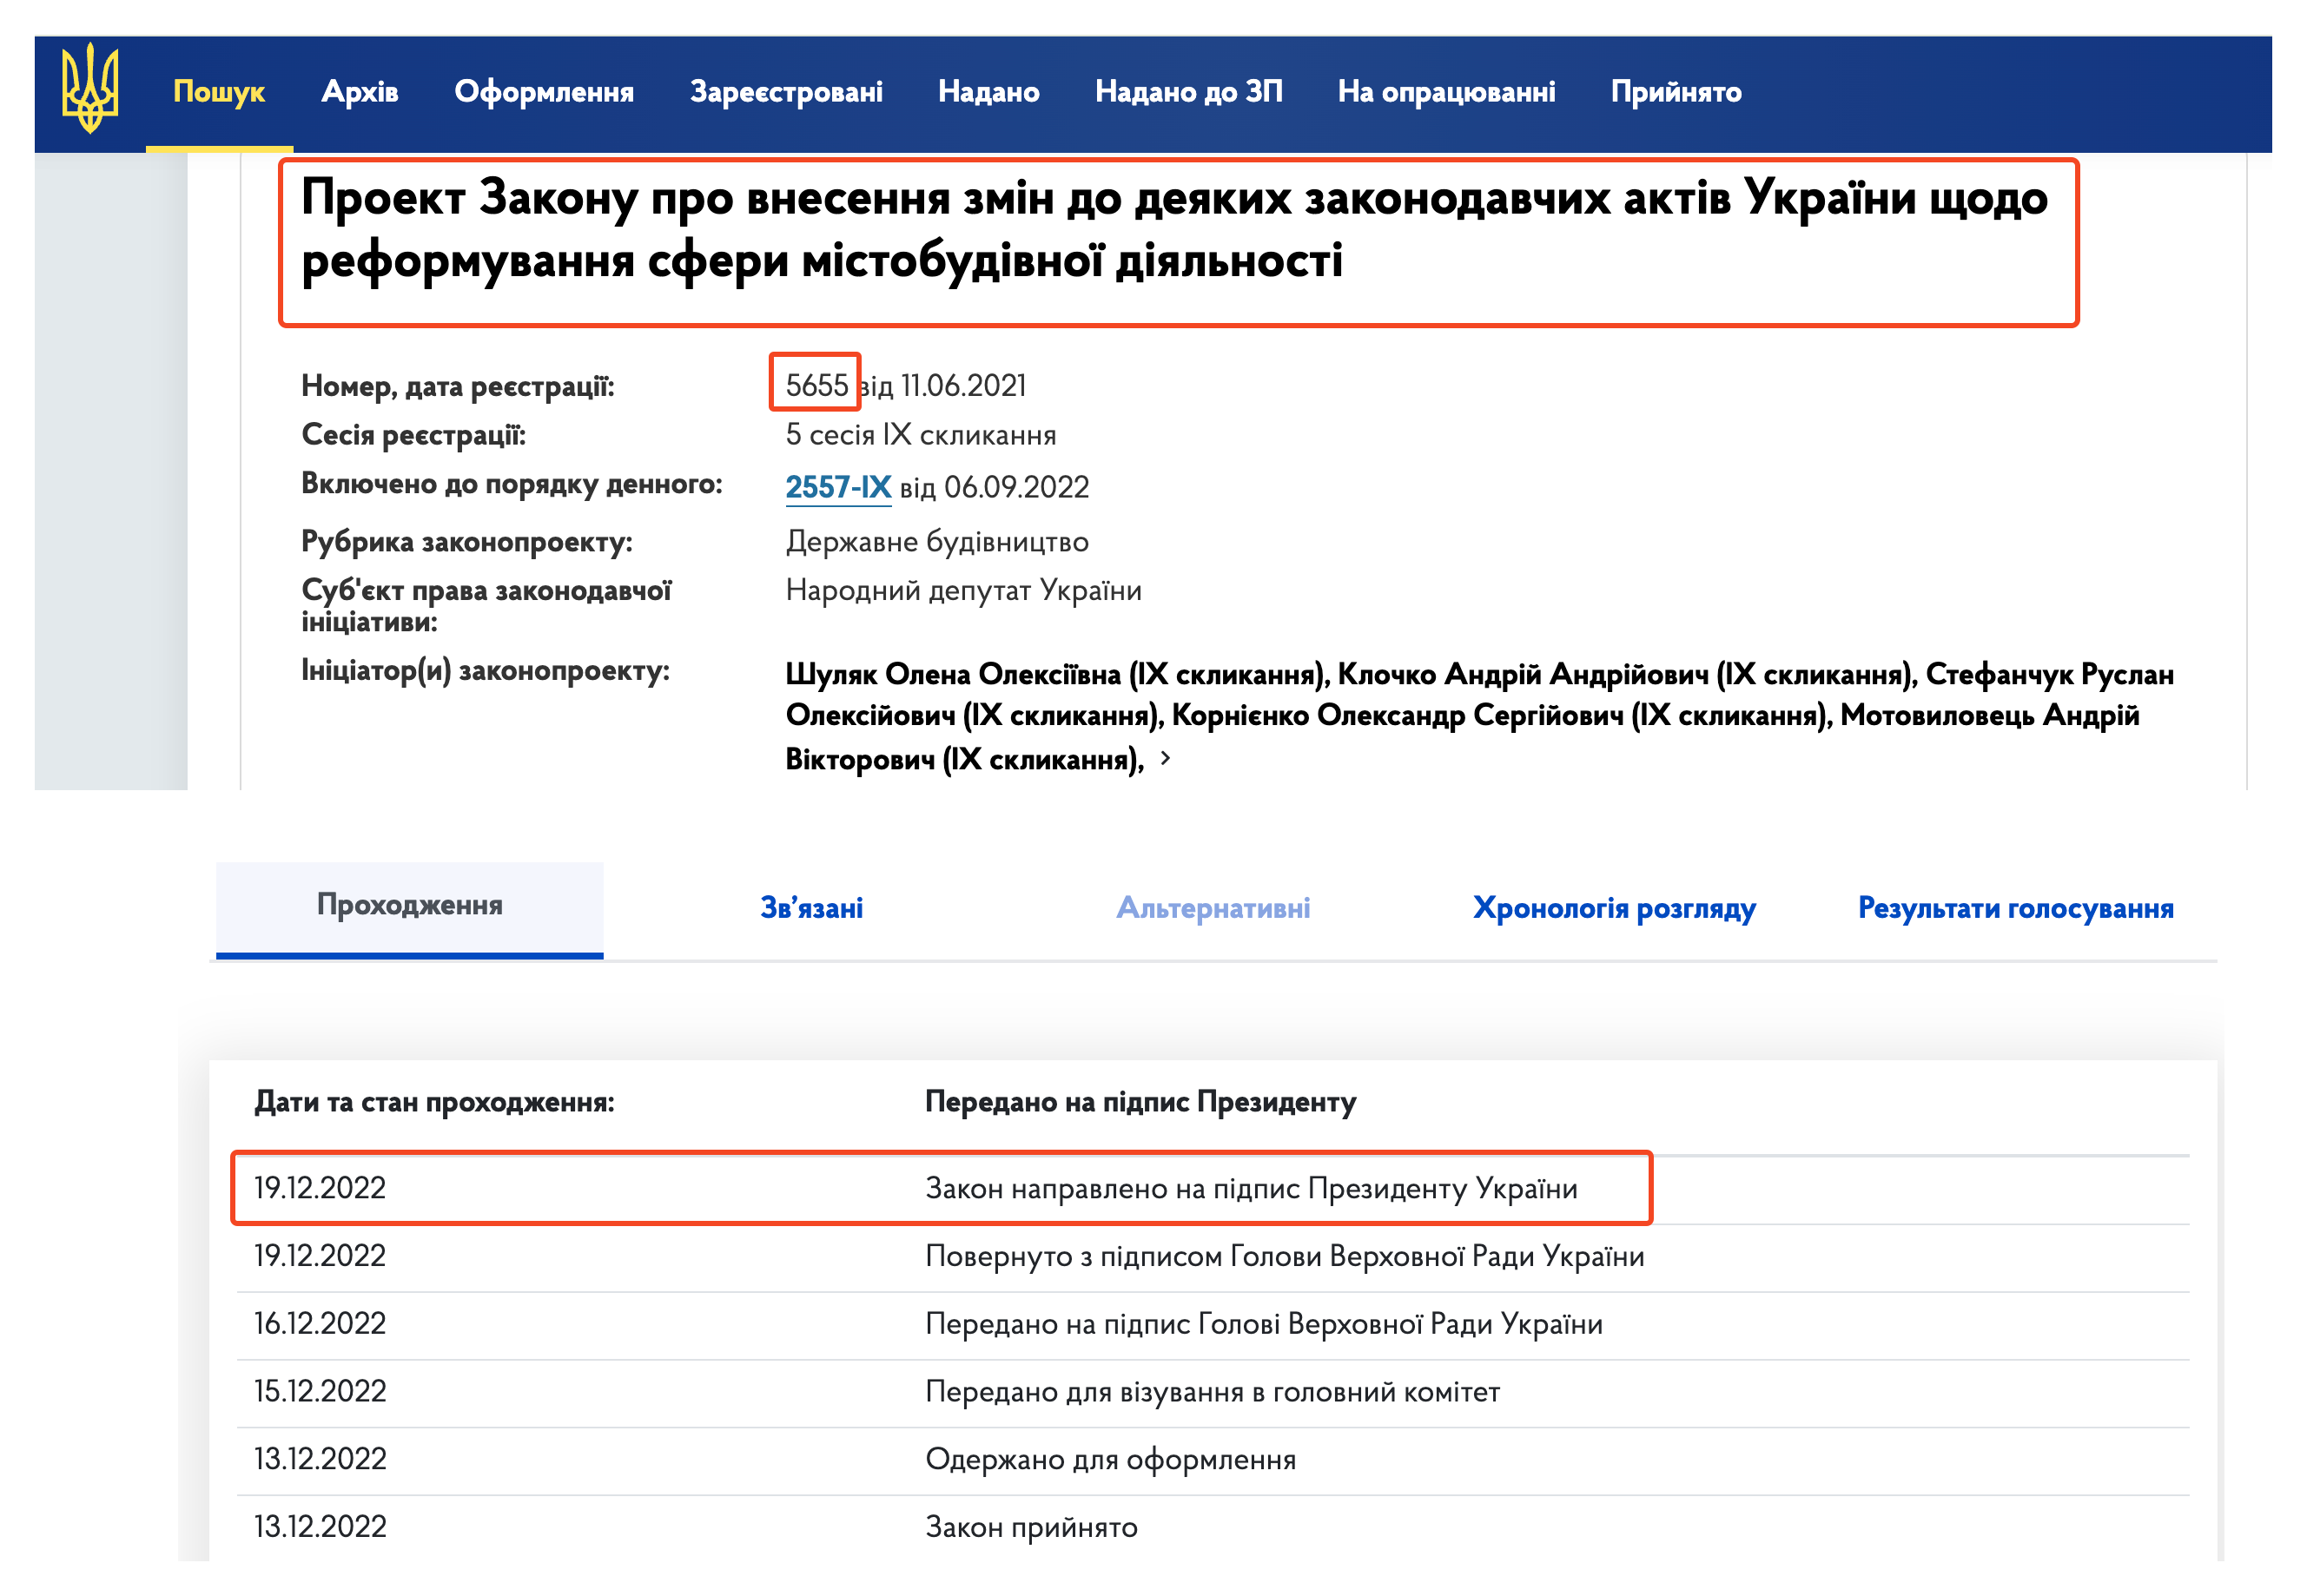Go to the Оформлення section
Screen dimensions: 2307x1596
(x=545, y=92)
